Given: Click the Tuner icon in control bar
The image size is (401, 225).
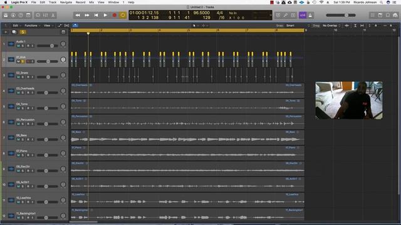Looking at the screenshot, I should pyautogui.click(x=286, y=15).
